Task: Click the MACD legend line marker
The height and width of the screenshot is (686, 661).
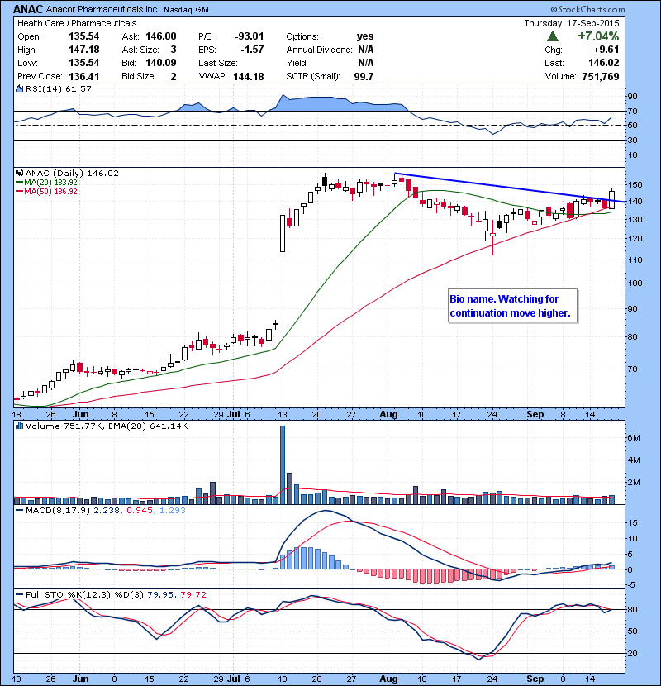Action: pos(19,510)
